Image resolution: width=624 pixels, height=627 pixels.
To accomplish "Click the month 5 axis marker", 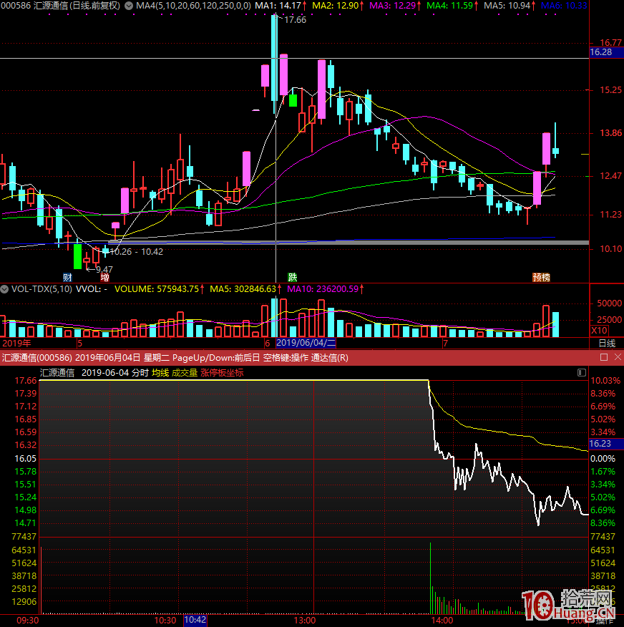I will 80,343.
